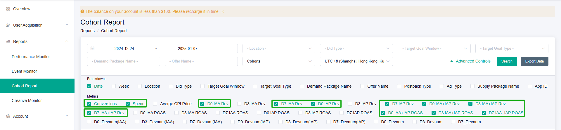Click the Reports chart icon
The width and height of the screenshot is (561, 130).
point(8,41)
